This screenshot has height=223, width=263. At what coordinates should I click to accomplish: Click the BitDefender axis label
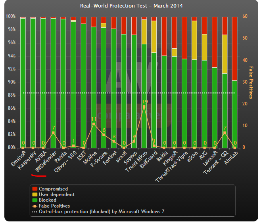(x=46, y=162)
